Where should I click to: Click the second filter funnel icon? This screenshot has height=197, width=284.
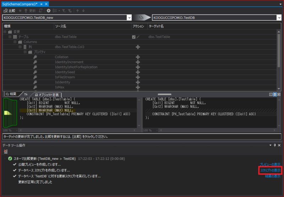pos(70,11)
